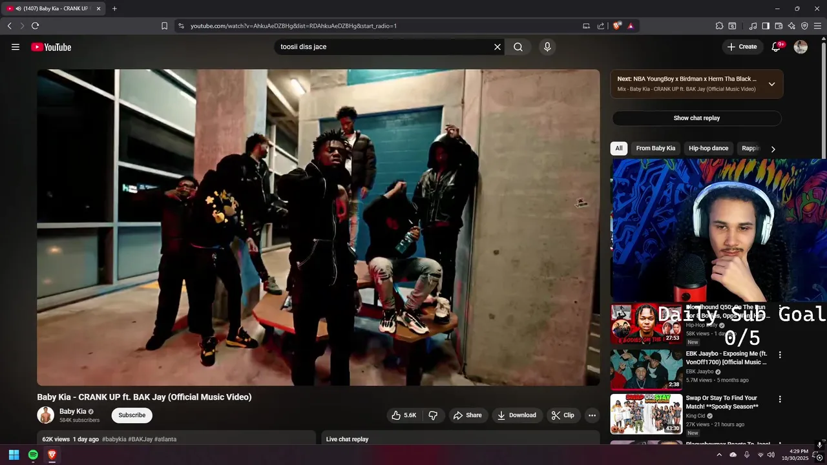Open options for EBK Jaaybo video
Viewport: 827px width, 465px height.
pyautogui.click(x=780, y=355)
